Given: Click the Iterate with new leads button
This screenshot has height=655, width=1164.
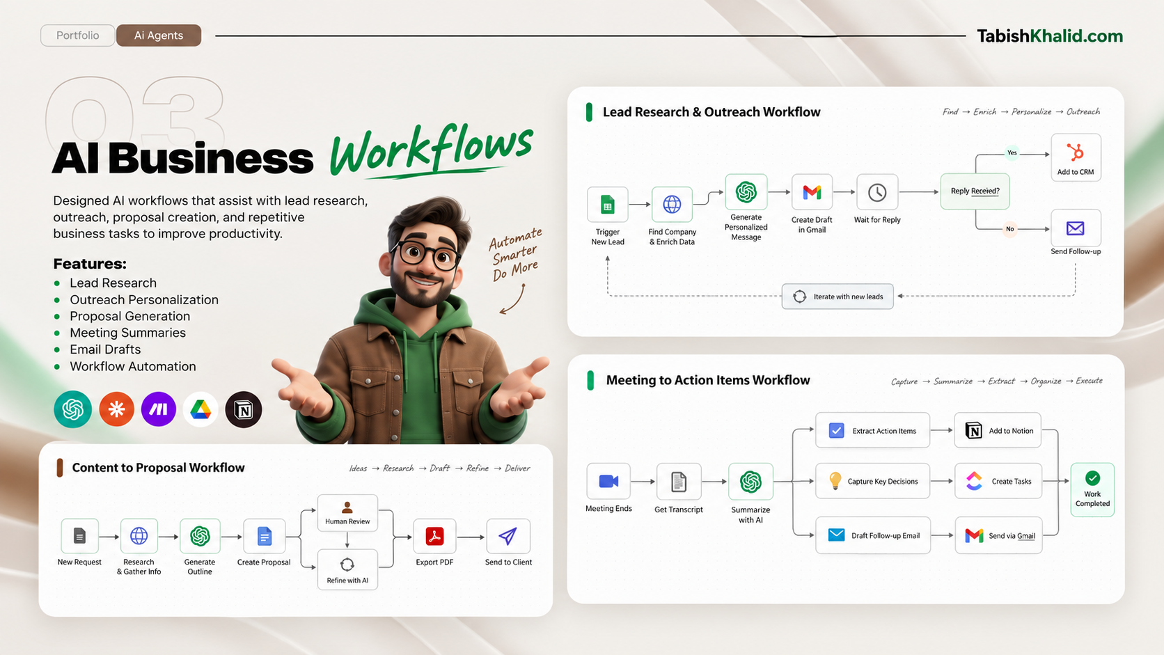Looking at the screenshot, I should click(x=837, y=297).
